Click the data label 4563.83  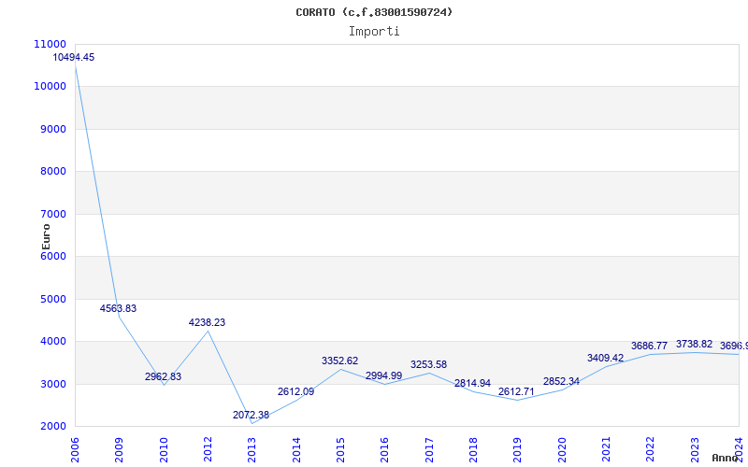(x=118, y=308)
